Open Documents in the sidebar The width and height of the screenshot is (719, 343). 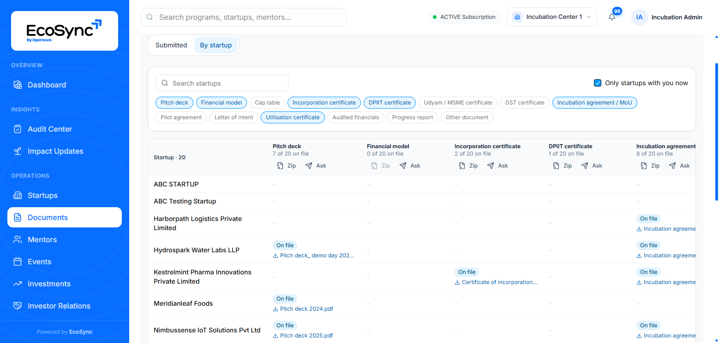[x=65, y=217]
